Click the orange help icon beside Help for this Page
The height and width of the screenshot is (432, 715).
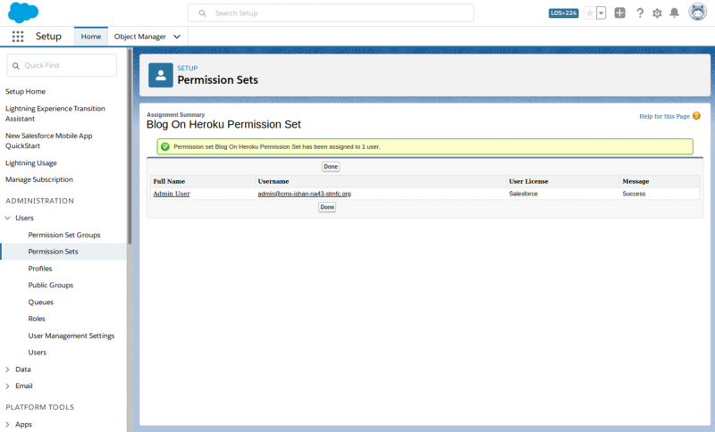[x=696, y=116]
